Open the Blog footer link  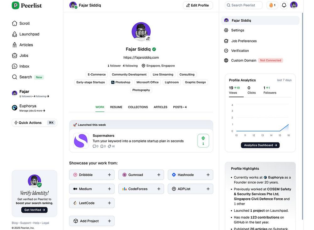15,223
